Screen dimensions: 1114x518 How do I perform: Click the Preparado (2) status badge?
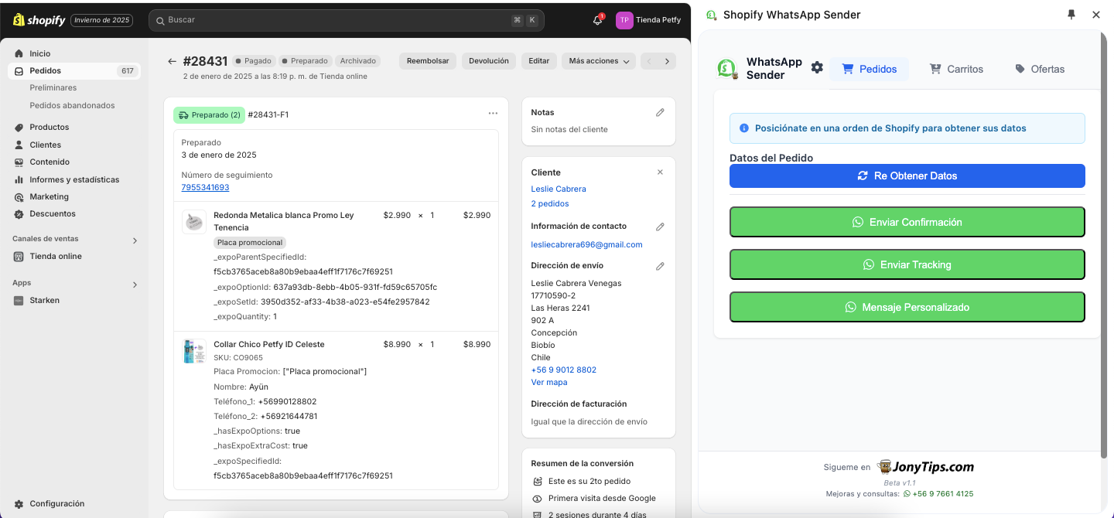pos(209,114)
